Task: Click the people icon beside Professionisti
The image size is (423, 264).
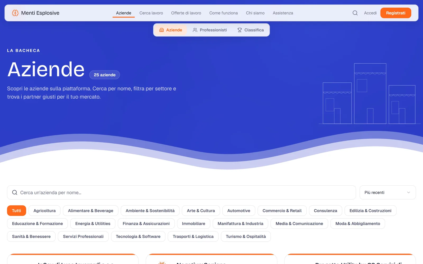Action: (x=195, y=30)
